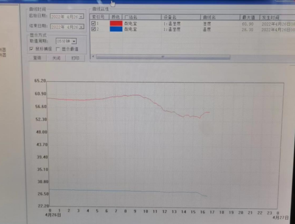Click the 索引号 column header

tap(100, 17)
